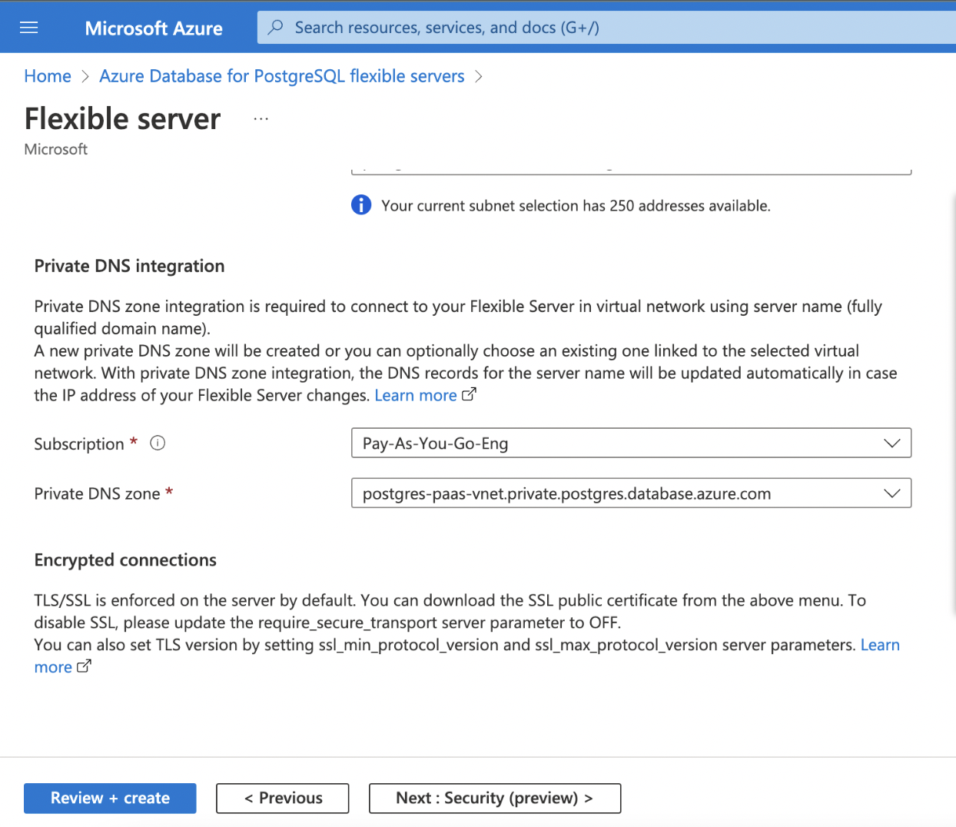Follow Learn more link in Encrypted connections
The width and height of the screenshot is (956, 827).
coord(880,645)
